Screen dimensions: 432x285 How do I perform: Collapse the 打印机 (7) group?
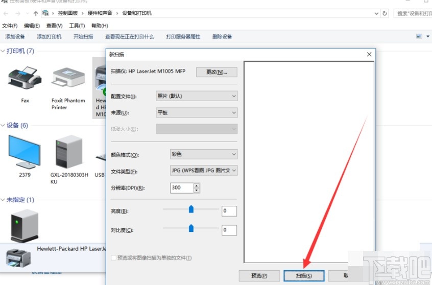click(x=3, y=51)
